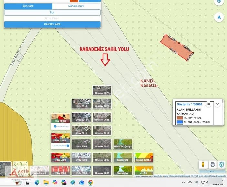Toggle the Plan 5000 layer
227x187 pixels.
(61, 157)
